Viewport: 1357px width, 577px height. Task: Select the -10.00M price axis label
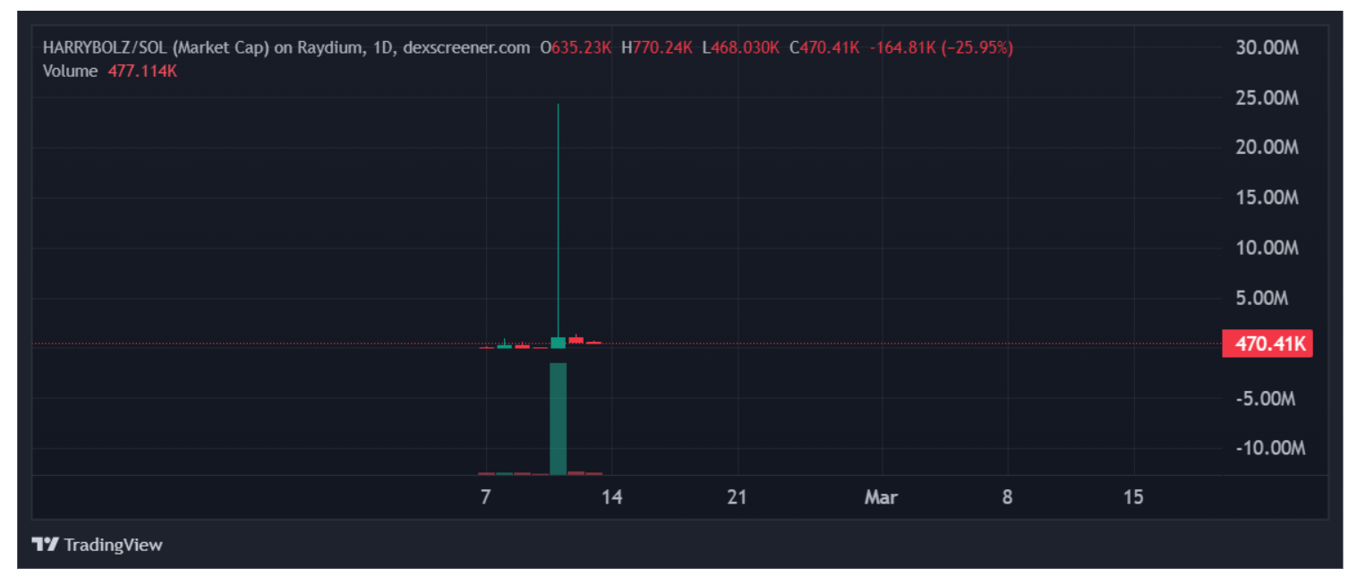pos(1269,448)
